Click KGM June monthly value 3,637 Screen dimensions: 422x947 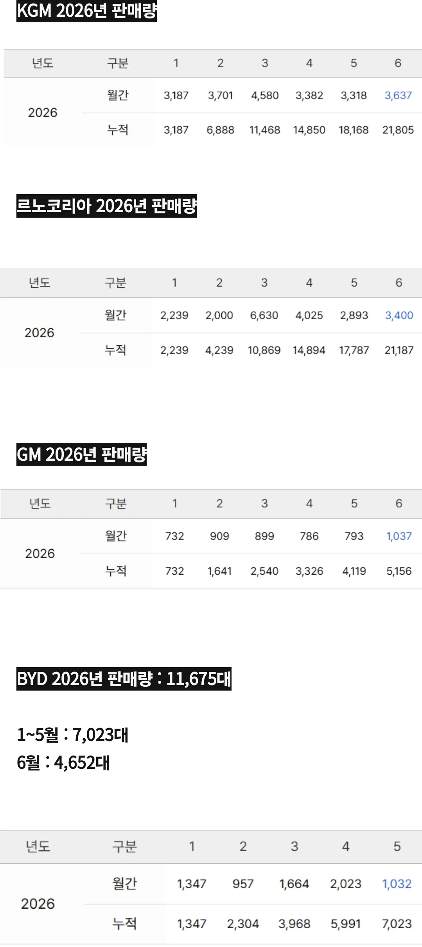pos(398,96)
